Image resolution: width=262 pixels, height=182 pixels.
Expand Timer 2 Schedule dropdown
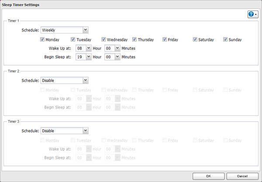pos(64,80)
